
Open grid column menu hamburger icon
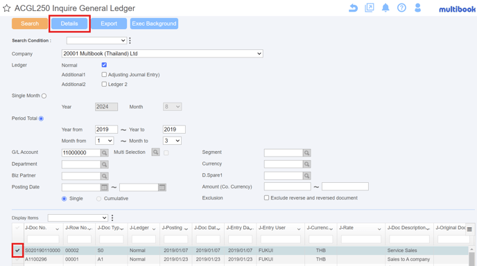[469, 229]
